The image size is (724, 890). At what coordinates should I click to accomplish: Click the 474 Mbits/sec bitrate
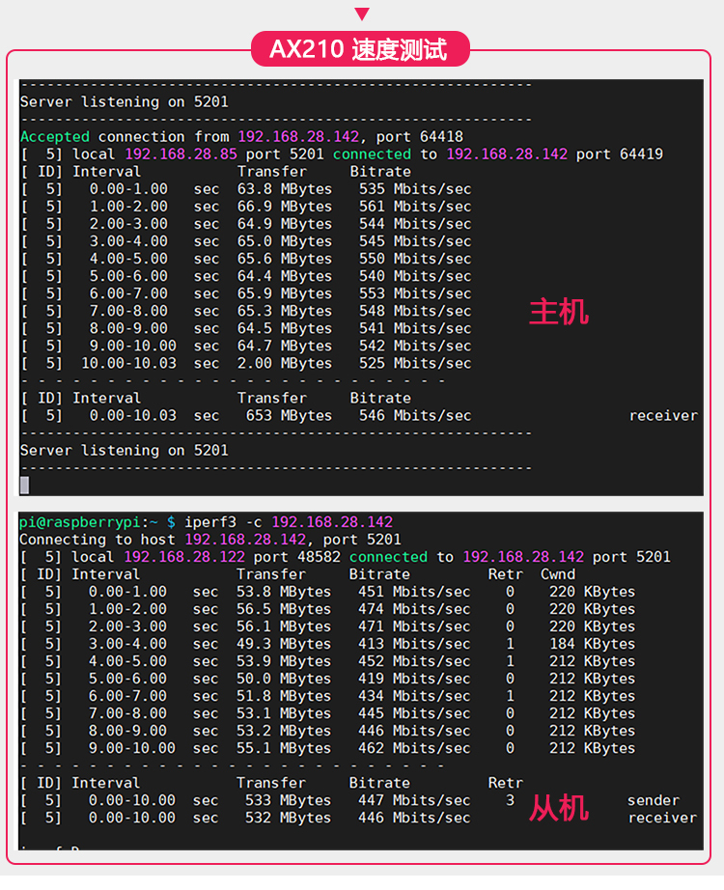414,609
